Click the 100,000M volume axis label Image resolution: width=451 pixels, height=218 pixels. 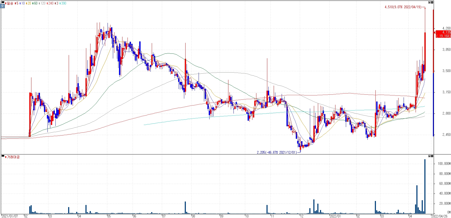tap(444, 163)
